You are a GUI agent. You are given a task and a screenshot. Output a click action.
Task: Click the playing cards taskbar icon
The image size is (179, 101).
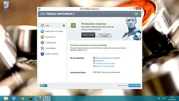click(39, 98)
